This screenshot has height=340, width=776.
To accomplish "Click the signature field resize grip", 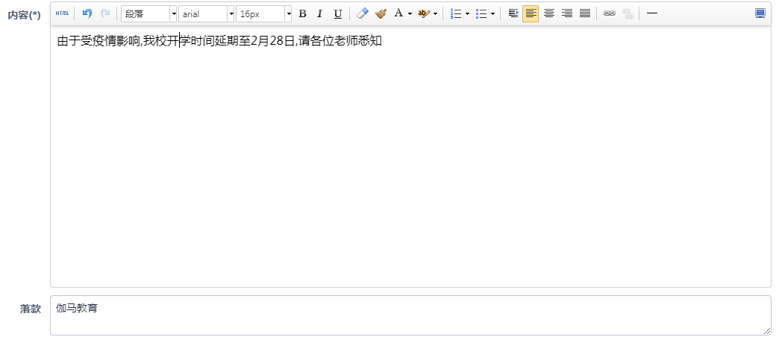I will [766, 330].
